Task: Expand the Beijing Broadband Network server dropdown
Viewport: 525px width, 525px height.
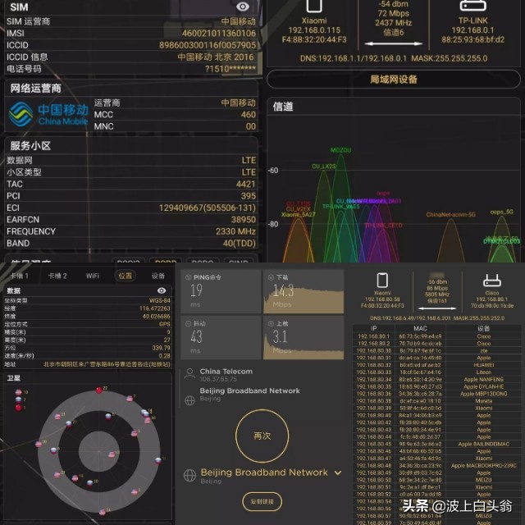Action: click(x=338, y=472)
